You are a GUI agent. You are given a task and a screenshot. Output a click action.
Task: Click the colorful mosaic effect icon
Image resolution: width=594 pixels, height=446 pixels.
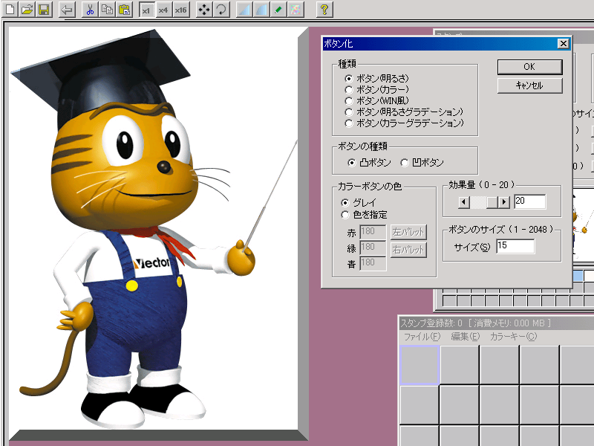click(x=296, y=9)
